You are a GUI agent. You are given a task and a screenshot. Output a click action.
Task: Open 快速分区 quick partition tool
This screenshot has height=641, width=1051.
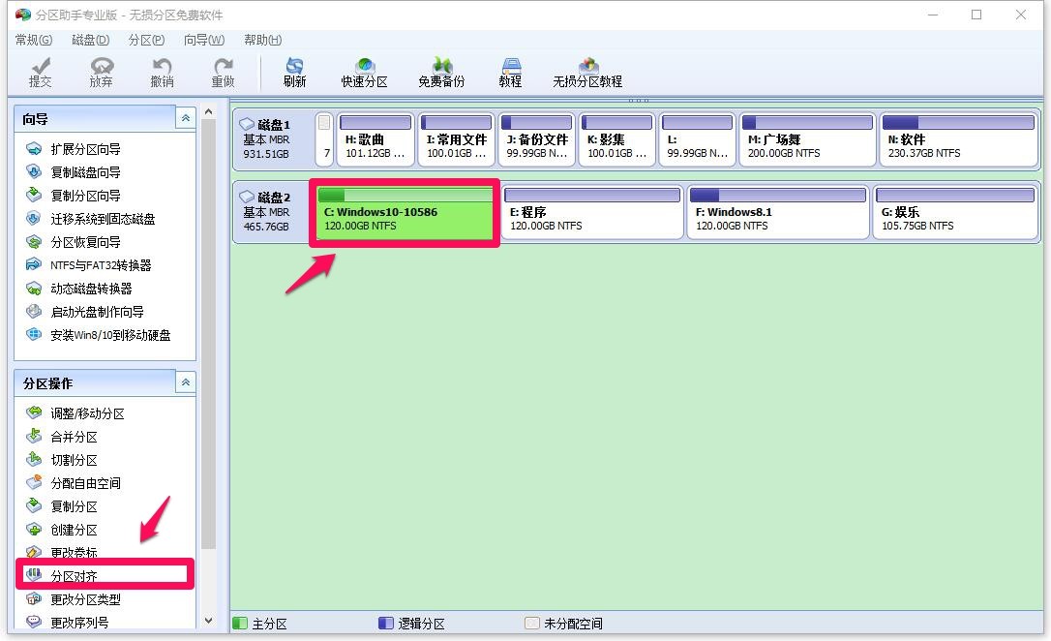(364, 72)
